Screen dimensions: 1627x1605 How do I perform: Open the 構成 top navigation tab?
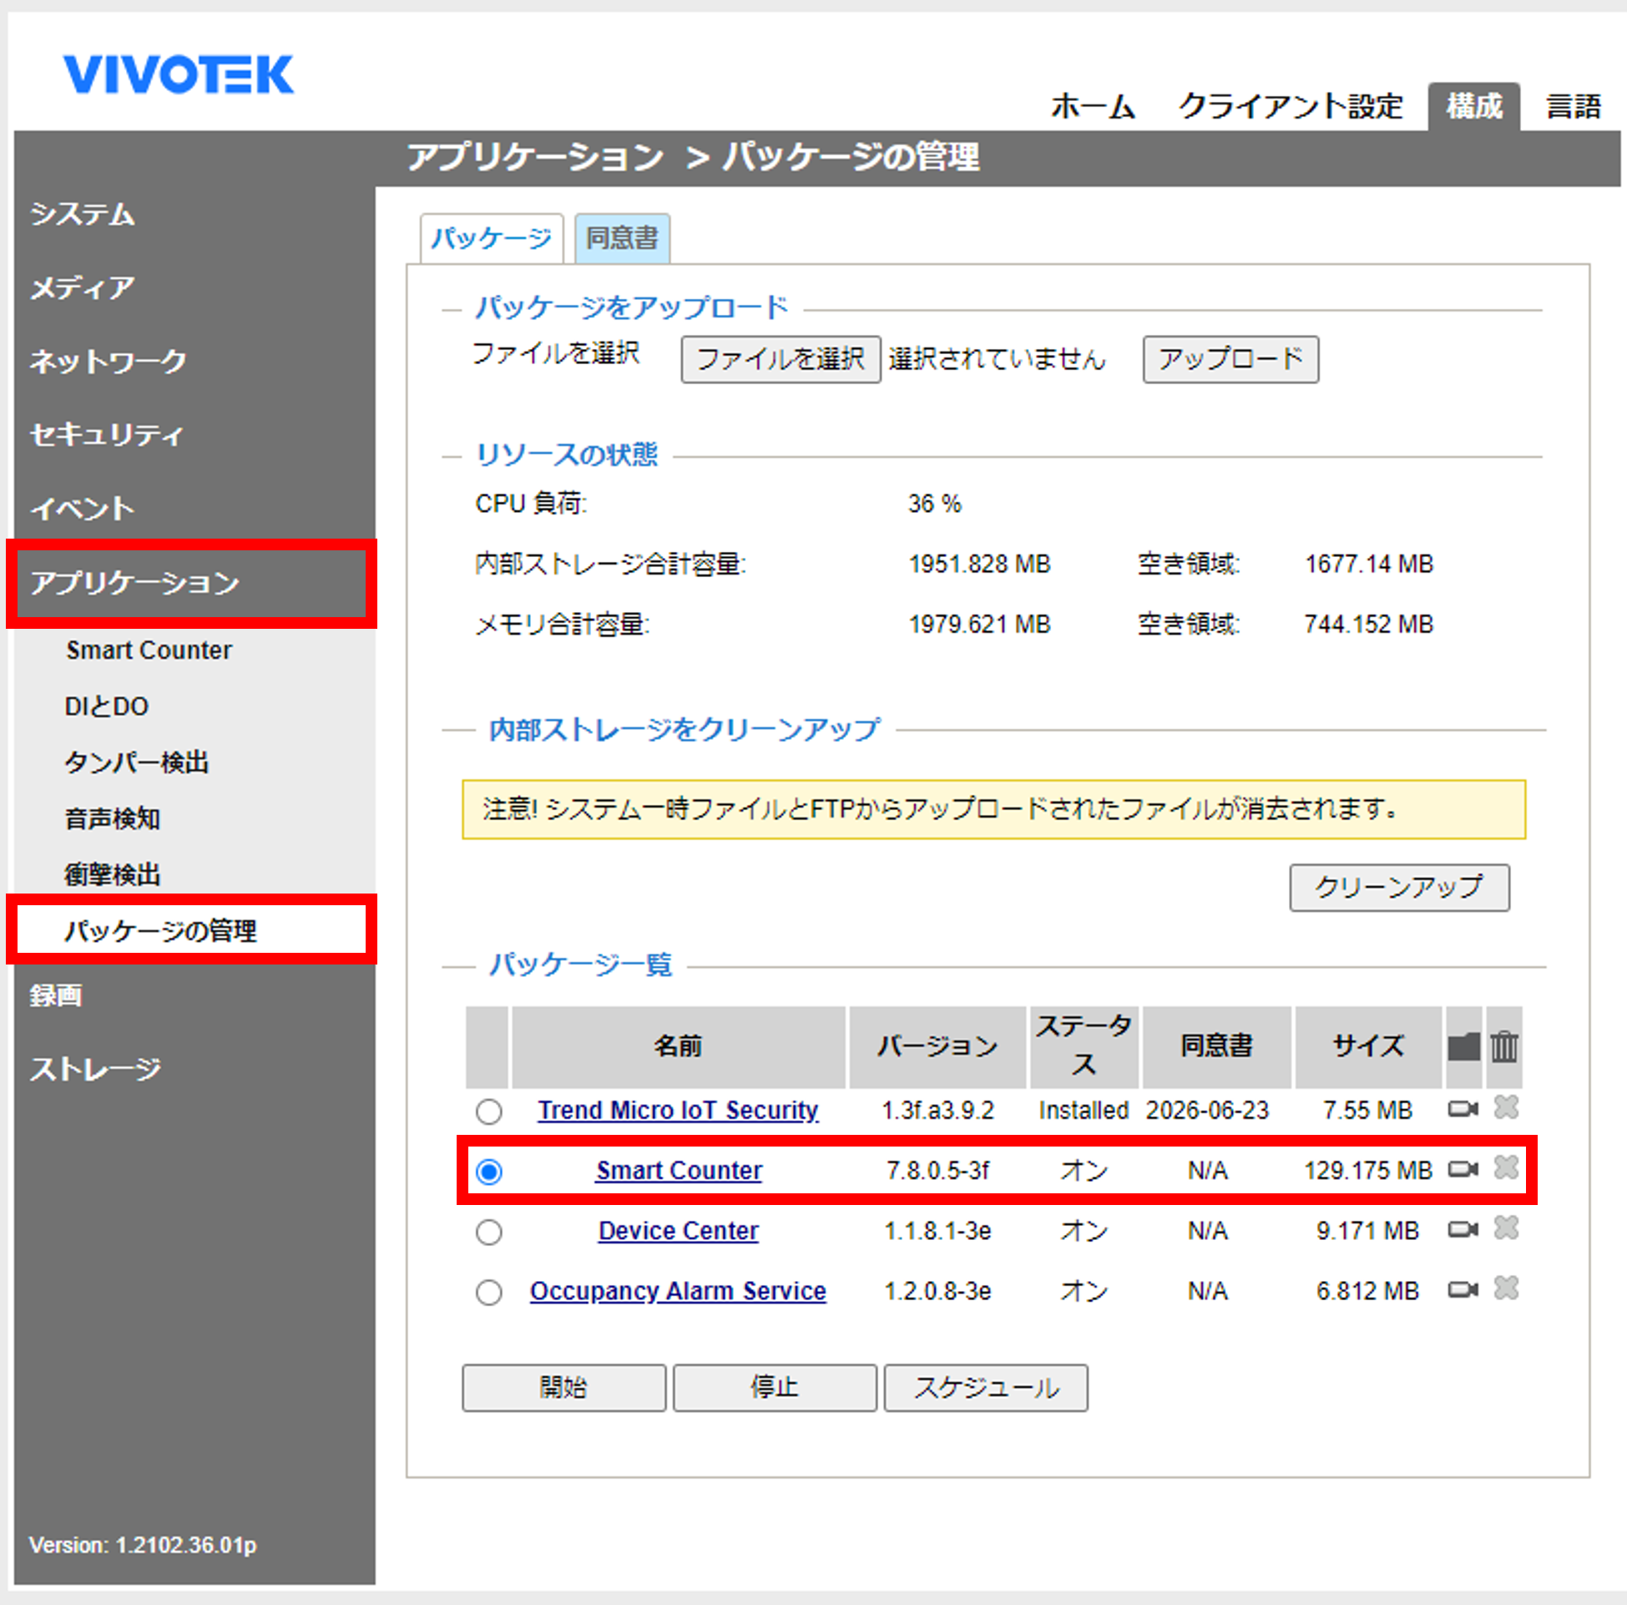point(1473,107)
